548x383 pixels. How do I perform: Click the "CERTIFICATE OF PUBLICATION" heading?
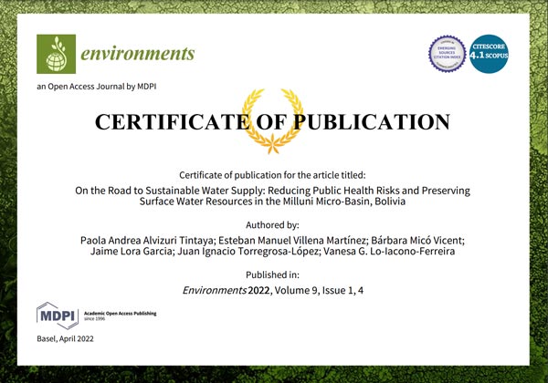pos(273,122)
